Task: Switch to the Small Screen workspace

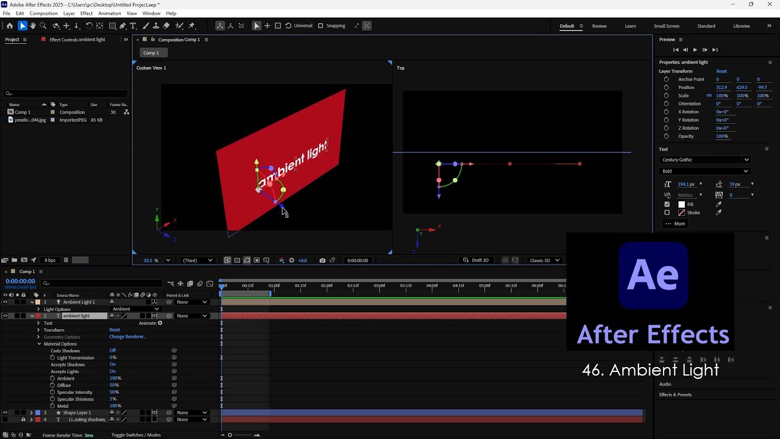Action: [667, 26]
